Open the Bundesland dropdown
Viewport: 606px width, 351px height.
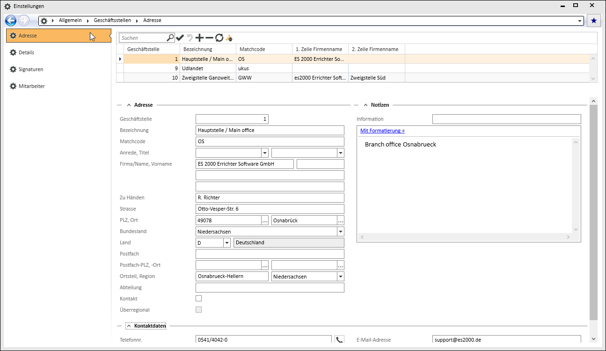click(340, 231)
